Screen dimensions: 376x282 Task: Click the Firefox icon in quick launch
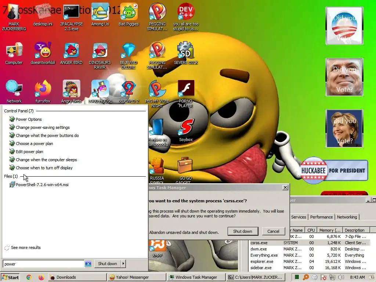pos(41,277)
